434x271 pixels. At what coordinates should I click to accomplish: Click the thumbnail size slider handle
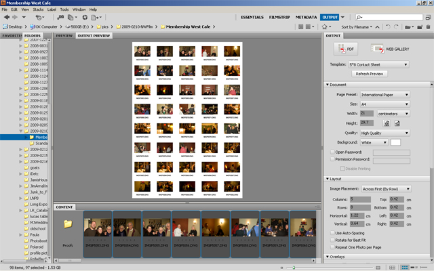[x=294, y=268]
